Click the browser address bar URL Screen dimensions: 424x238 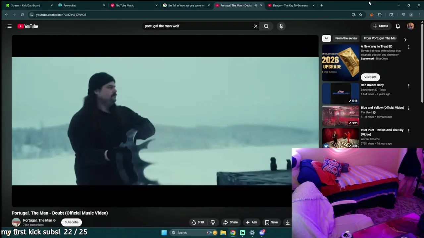coord(61,15)
